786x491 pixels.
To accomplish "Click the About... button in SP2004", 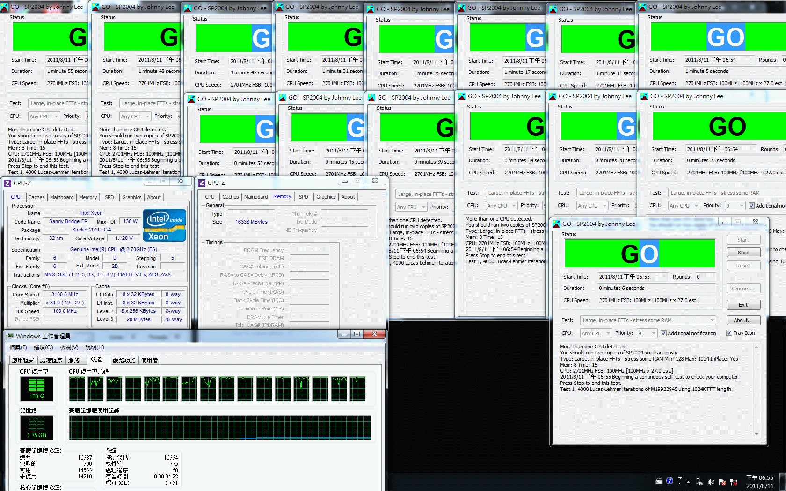I will pos(743,320).
